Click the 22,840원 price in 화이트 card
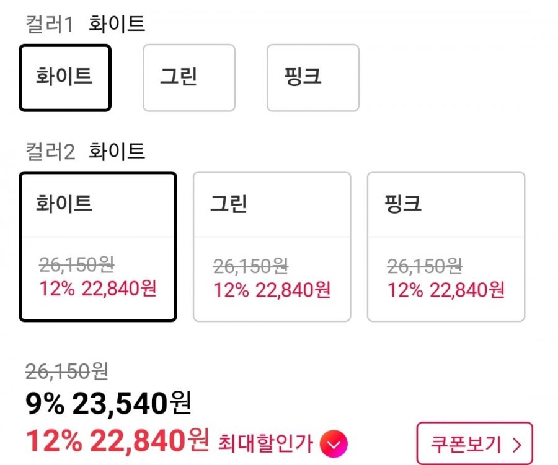 119,289
